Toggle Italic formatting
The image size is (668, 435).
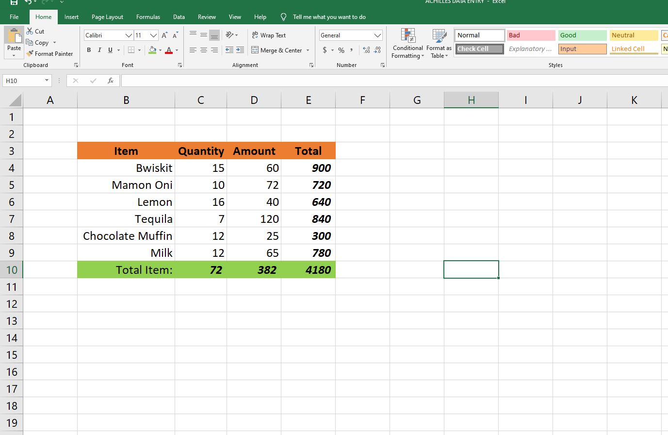pos(99,50)
